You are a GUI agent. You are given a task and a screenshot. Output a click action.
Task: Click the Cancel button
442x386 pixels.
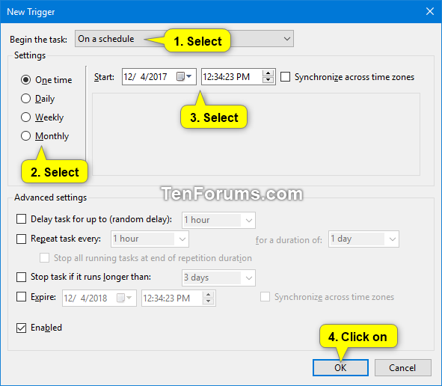pos(403,368)
